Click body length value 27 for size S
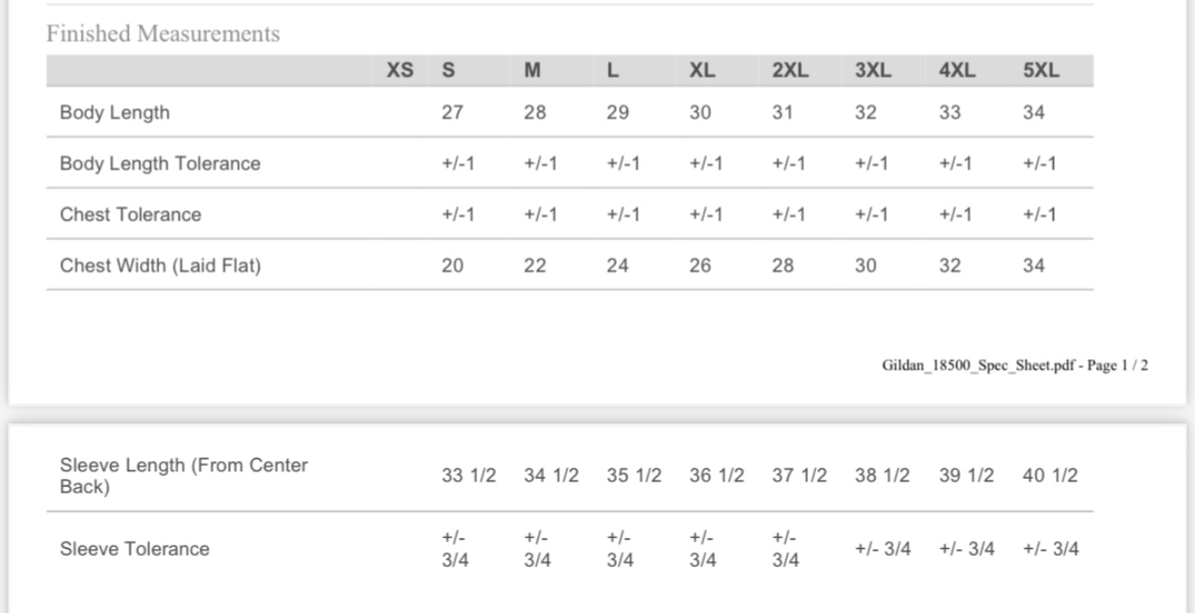The width and height of the screenshot is (1195, 613). [452, 113]
